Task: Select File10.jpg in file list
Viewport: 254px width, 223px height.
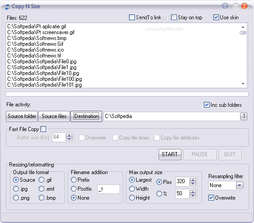Action: (x=43, y=73)
